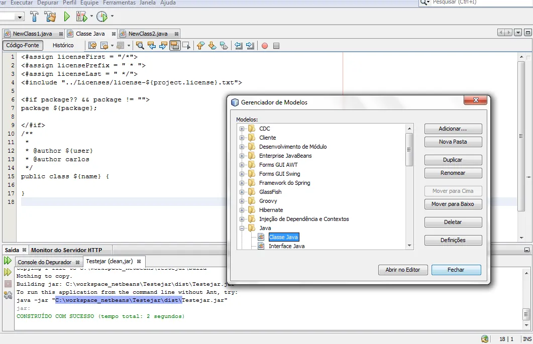Click the output settings wrench icon

pos(8,295)
